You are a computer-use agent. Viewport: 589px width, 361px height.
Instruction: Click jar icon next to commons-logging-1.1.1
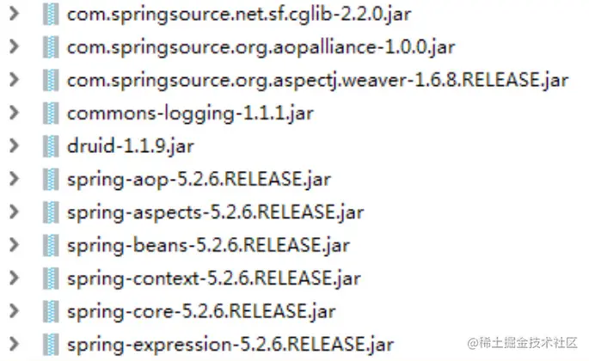pos(51,113)
